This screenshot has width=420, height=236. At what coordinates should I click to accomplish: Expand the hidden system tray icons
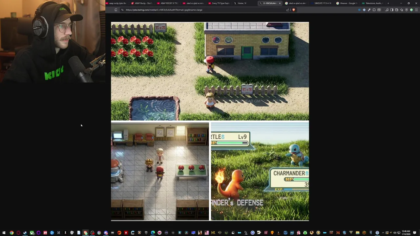click(x=383, y=233)
